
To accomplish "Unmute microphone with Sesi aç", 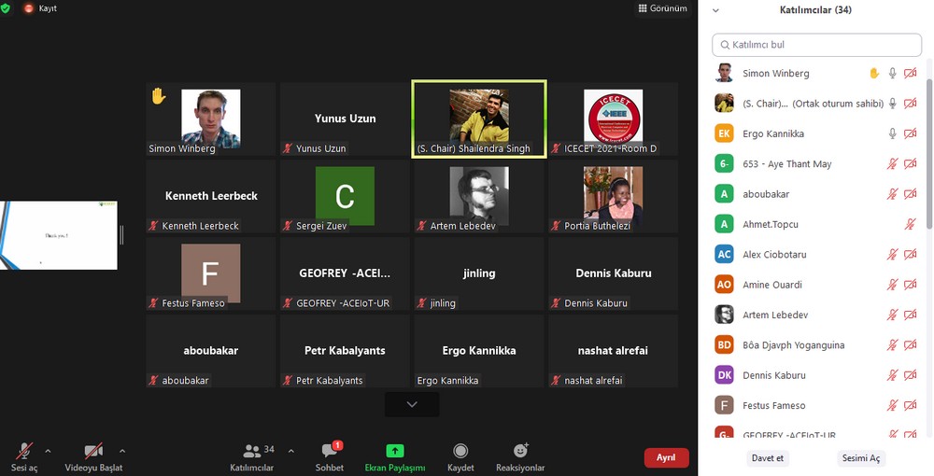I will tap(24, 453).
